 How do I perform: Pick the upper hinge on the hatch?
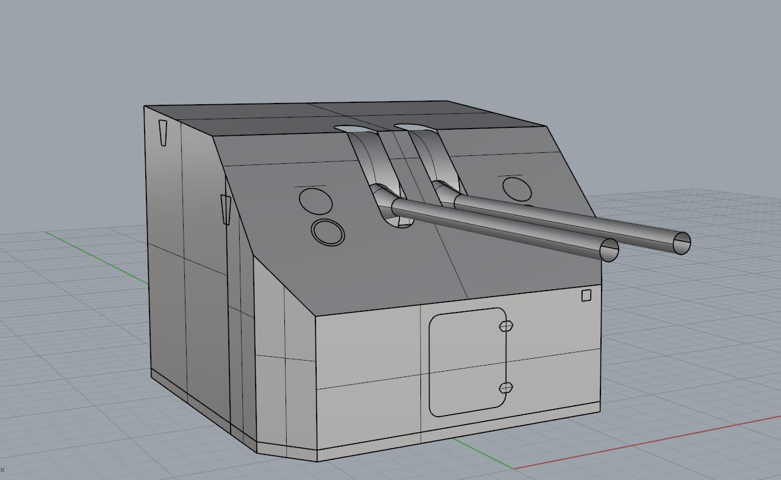point(506,326)
